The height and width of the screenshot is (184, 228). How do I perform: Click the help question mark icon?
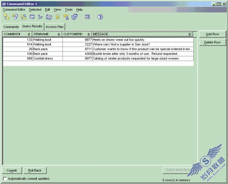[x=100, y=17]
